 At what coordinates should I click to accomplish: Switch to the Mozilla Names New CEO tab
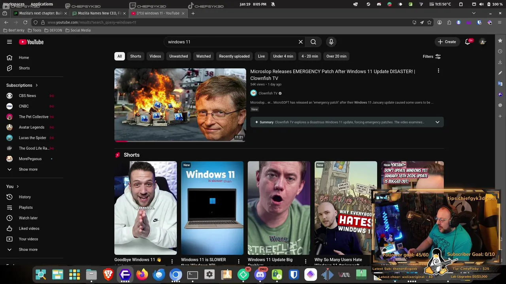[99, 13]
